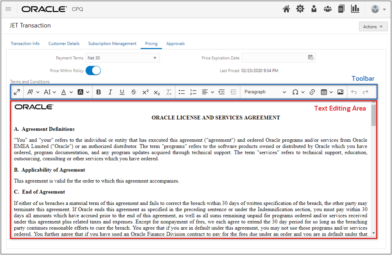This screenshot has height=255, width=392.
Task: Open the navigation hamburger menu
Action: 9,9
